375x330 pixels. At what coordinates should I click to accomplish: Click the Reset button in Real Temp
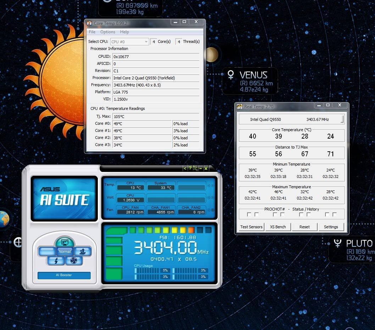point(304,227)
